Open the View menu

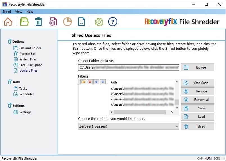pyautogui.click(x=19, y=12)
